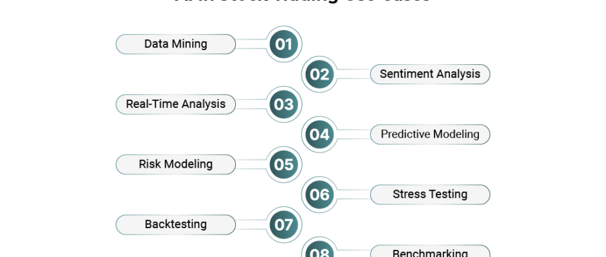Click connector line between Data Mining and 01
The height and width of the screenshot is (257, 606).
tap(251, 44)
